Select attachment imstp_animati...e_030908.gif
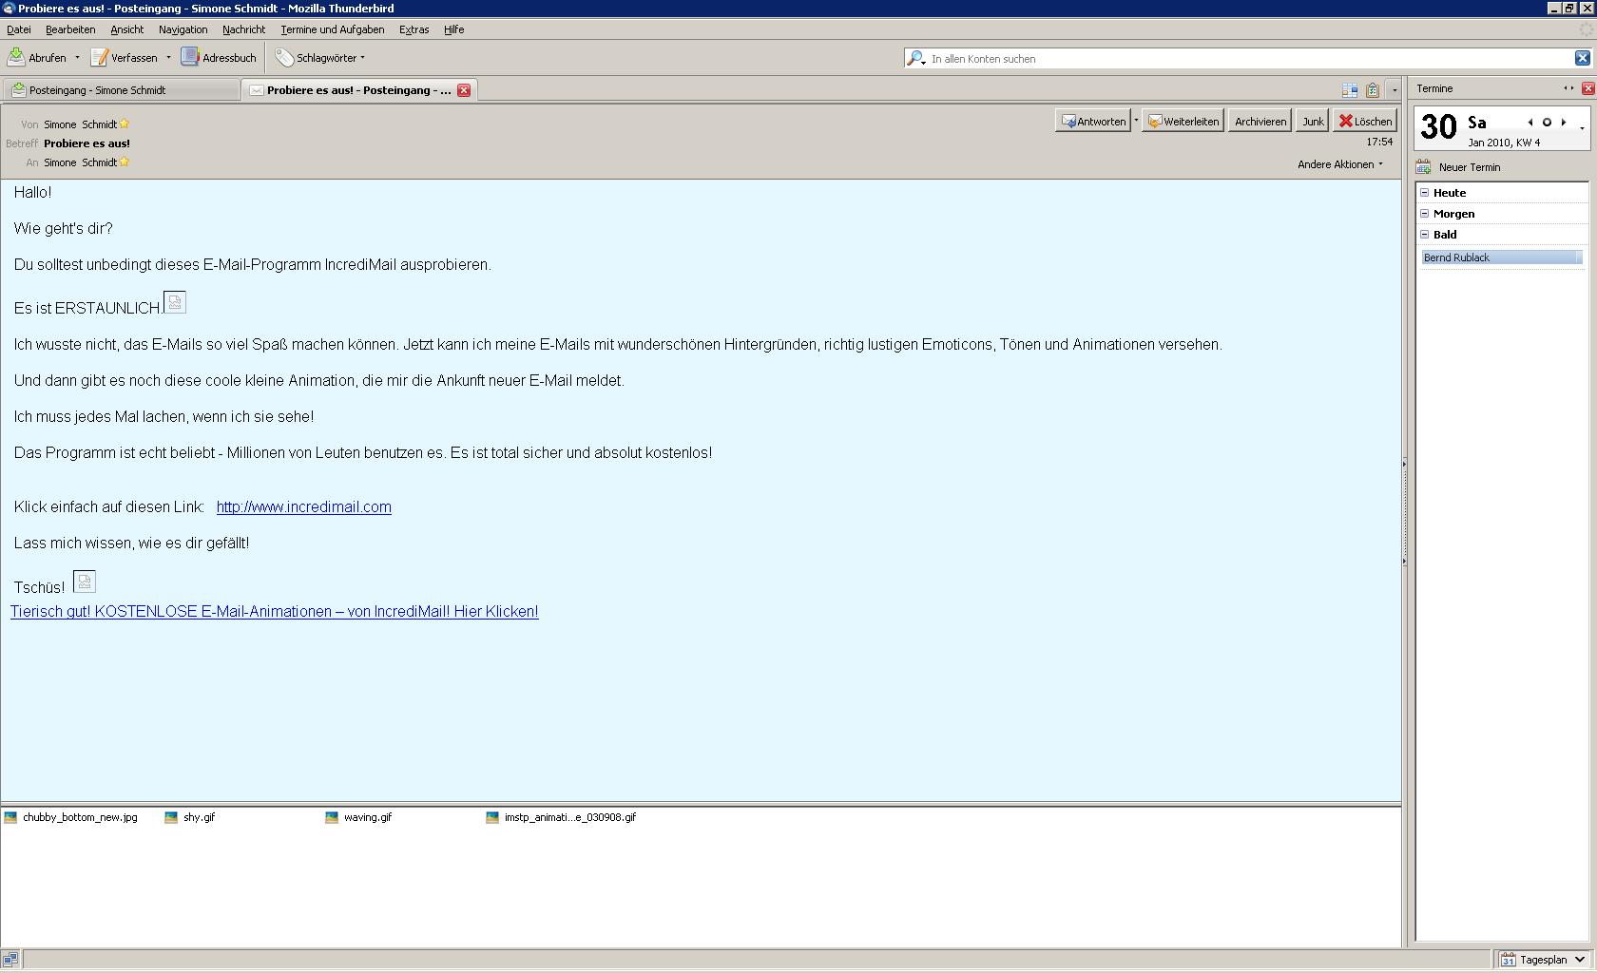This screenshot has height=973, width=1597. click(x=561, y=817)
